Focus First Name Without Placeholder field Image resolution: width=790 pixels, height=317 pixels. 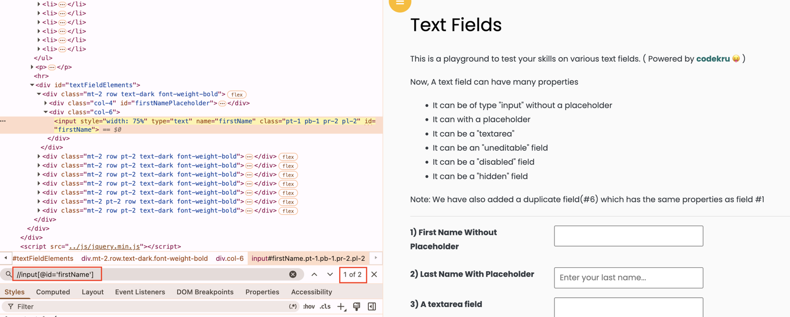[x=629, y=236]
